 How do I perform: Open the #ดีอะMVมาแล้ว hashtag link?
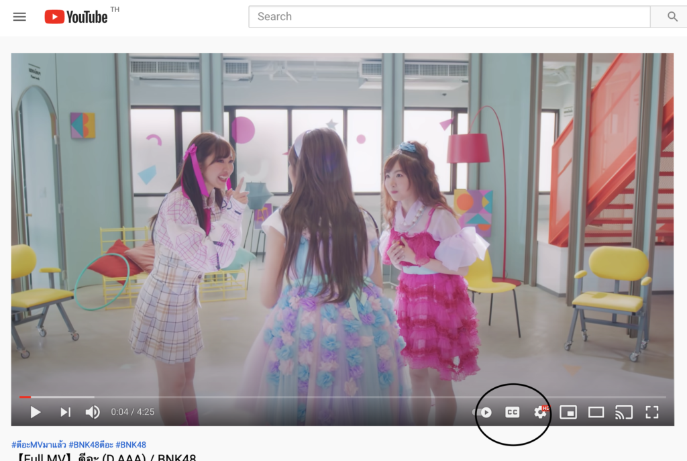pyautogui.click(x=38, y=445)
